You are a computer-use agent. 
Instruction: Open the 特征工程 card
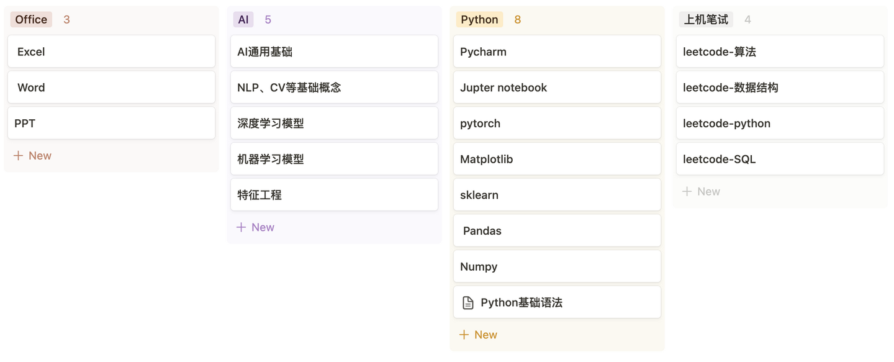[x=334, y=195]
